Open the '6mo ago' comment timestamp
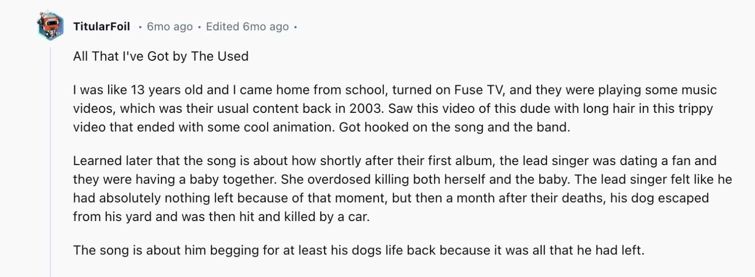Image resolution: width=755 pixels, height=277 pixels. pos(170,27)
